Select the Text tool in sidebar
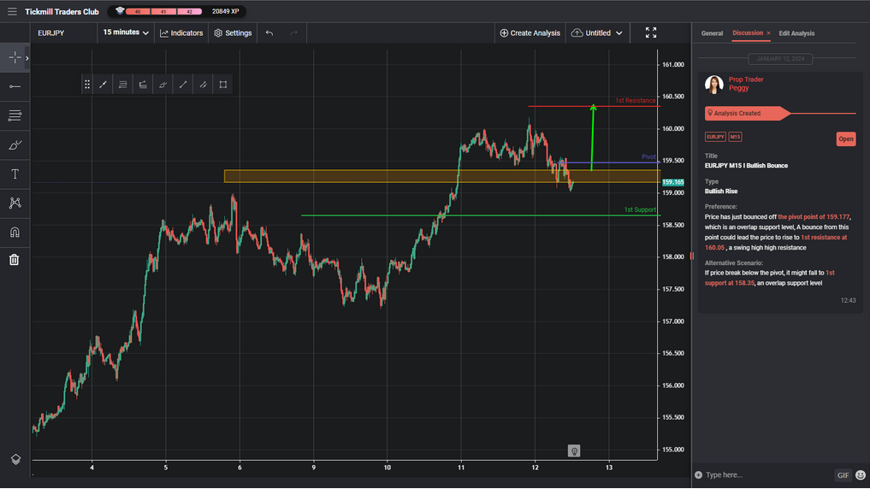Image resolution: width=870 pixels, height=489 pixels. click(15, 174)
